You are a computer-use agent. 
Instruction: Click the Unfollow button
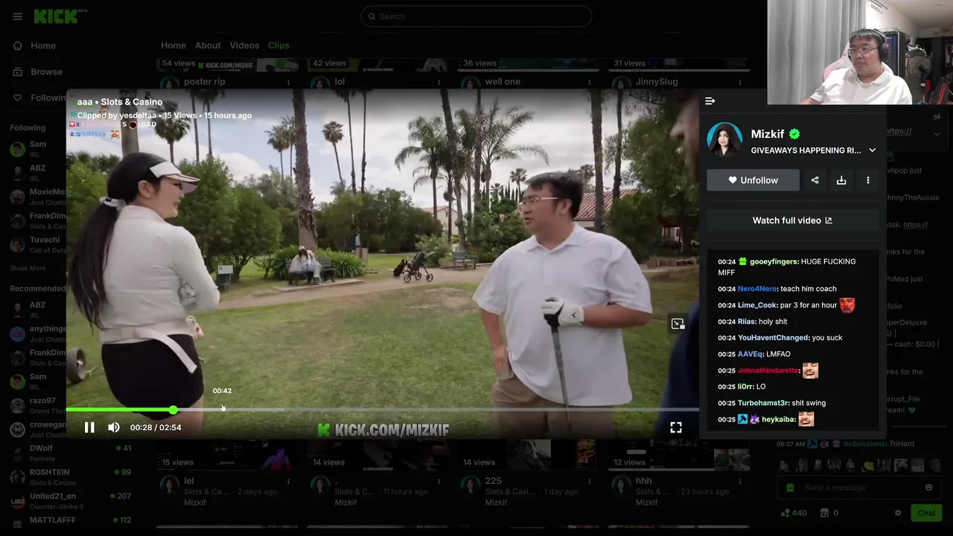pos(753,180)
